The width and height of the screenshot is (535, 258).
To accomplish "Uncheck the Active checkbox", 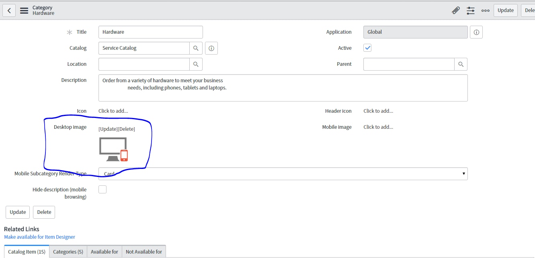I will [x=367, y=47].
